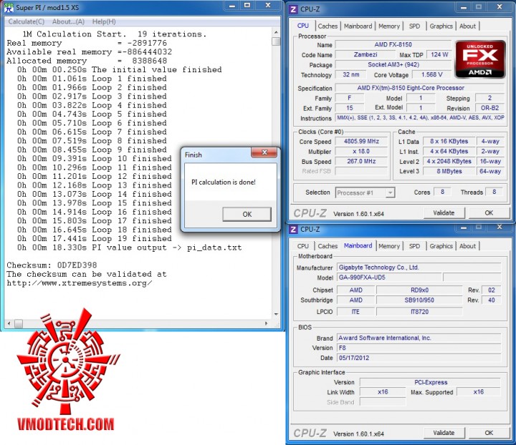Image resolution: width=516 pixels, height=445 pixels.
Task: Open Graphics tab in bottom CPU-Z window
Action: [441, 246]
